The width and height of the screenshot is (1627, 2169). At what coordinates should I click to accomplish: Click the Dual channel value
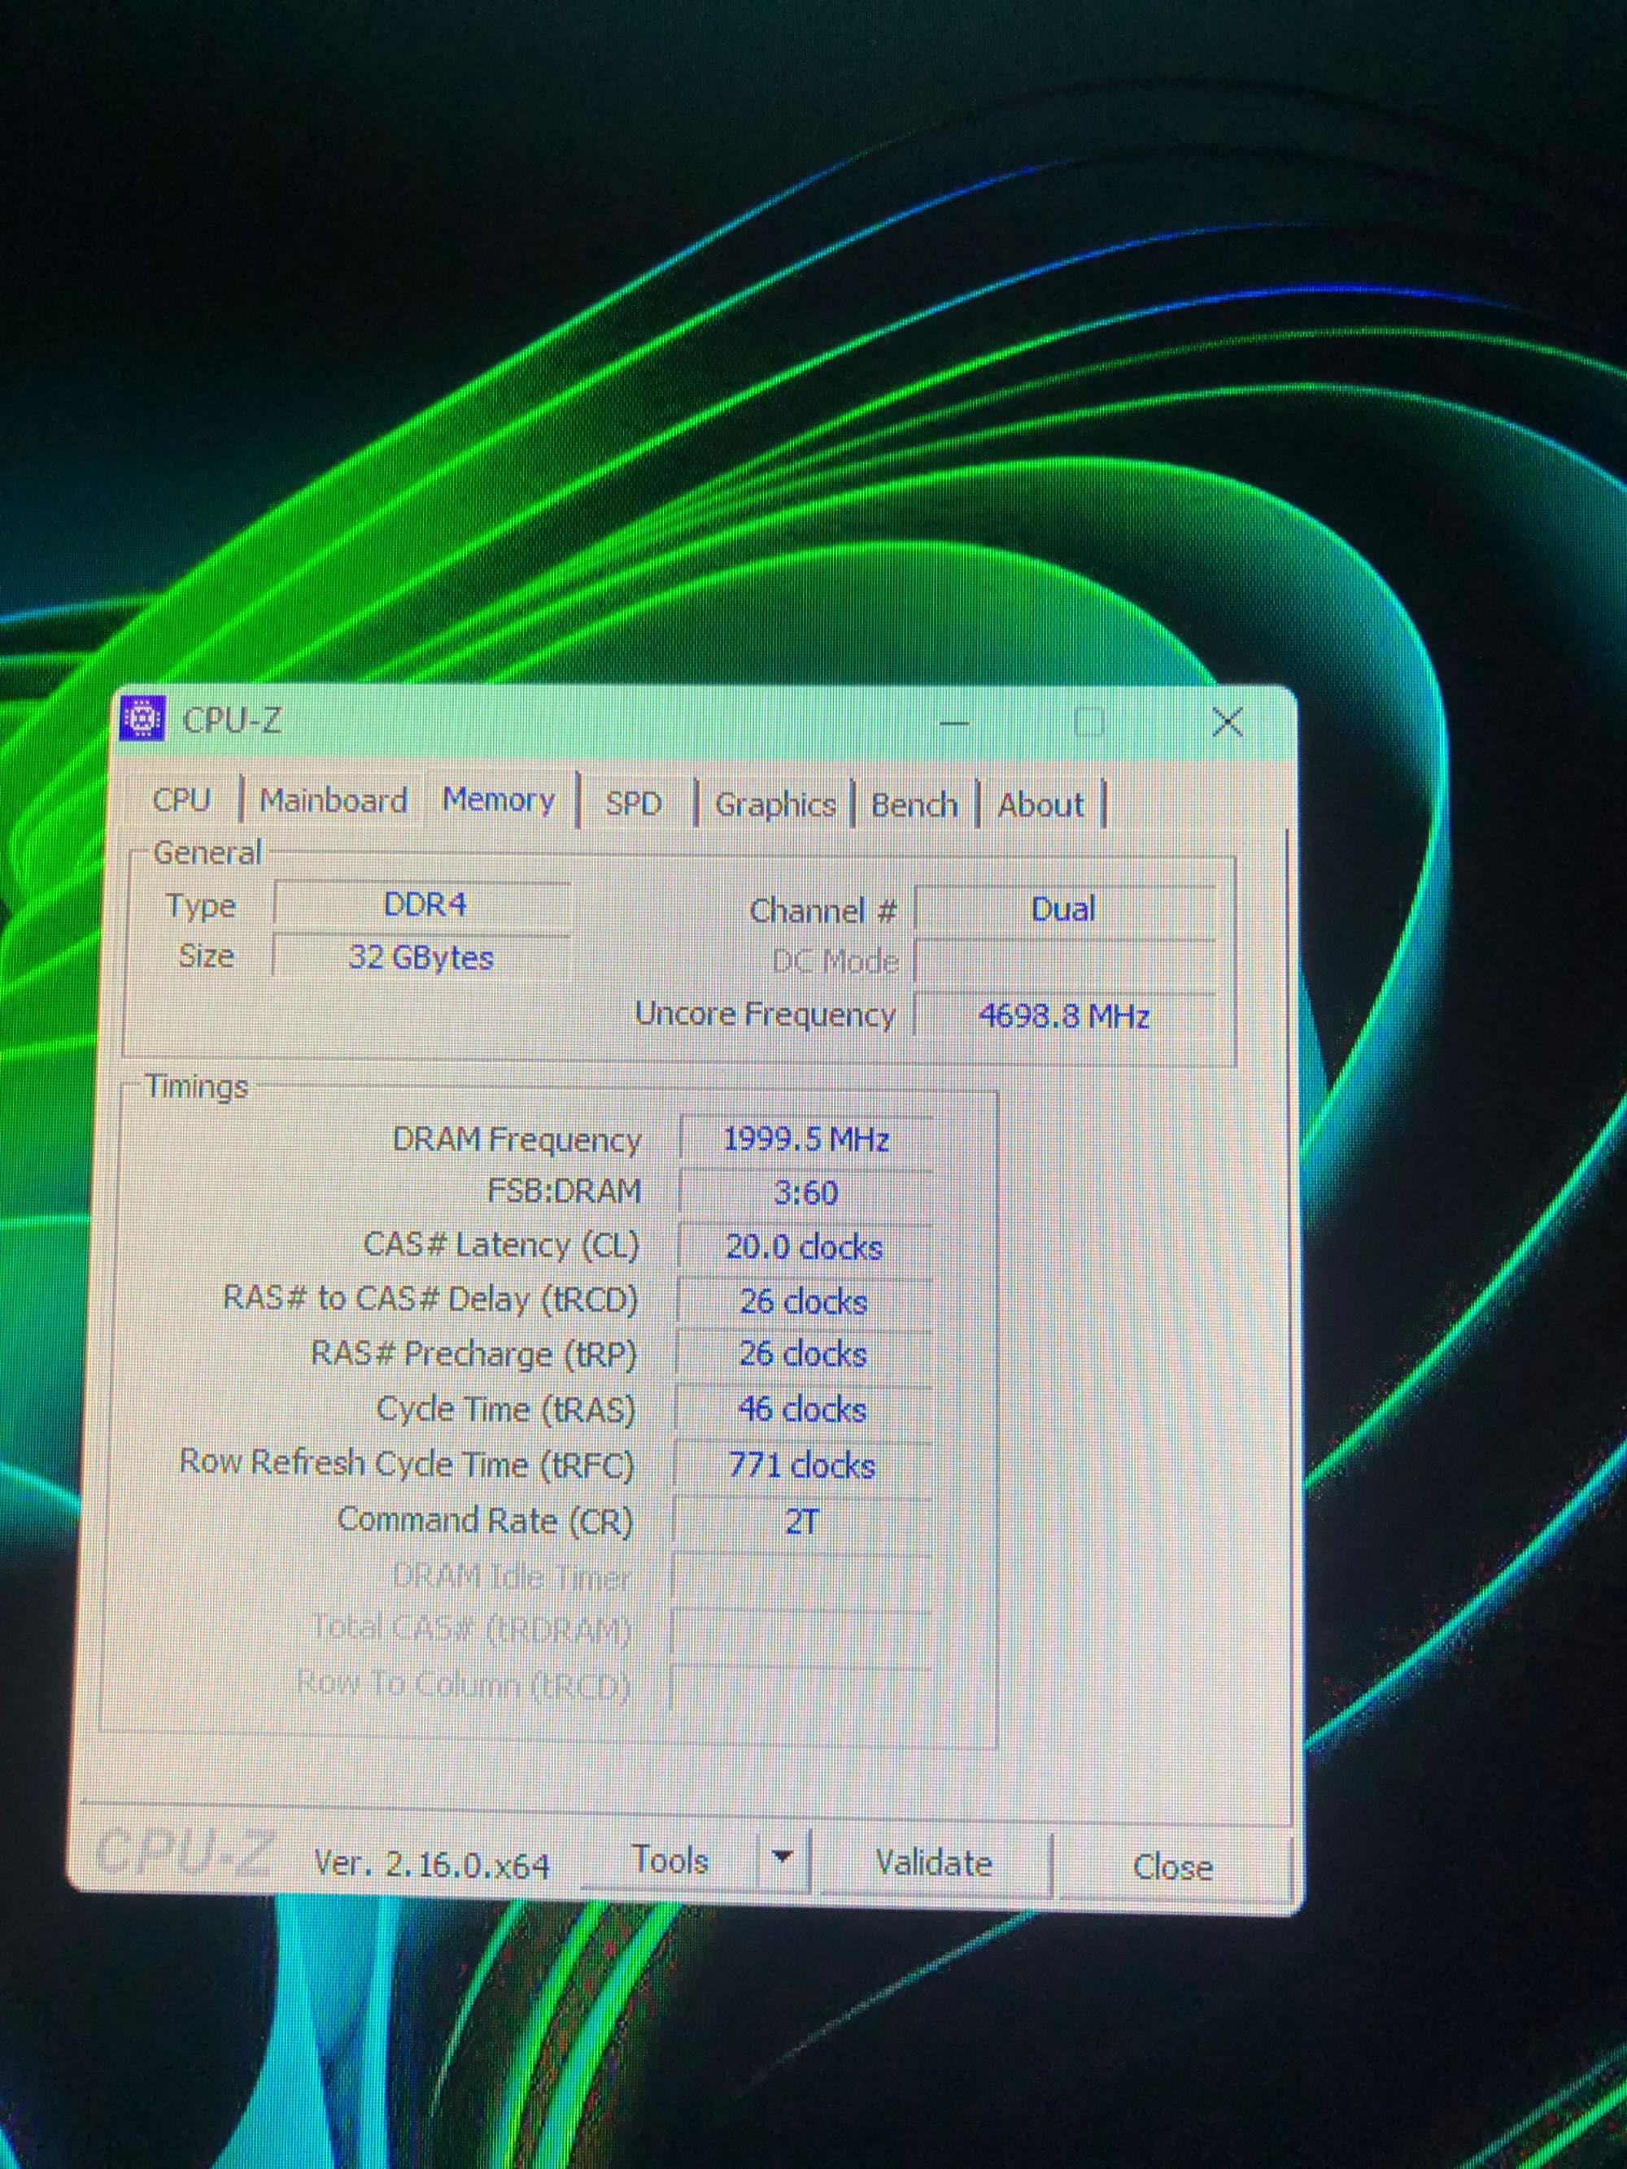tap(1064, 909)
